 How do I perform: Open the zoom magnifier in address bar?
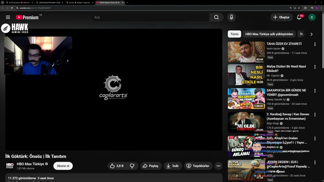(291, 8)
